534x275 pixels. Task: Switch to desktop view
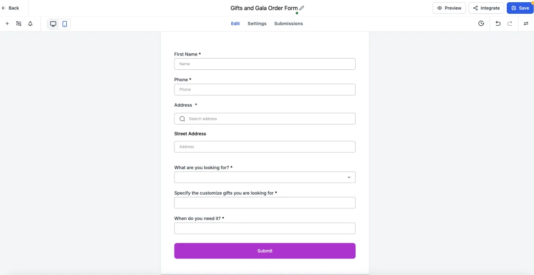53,24
